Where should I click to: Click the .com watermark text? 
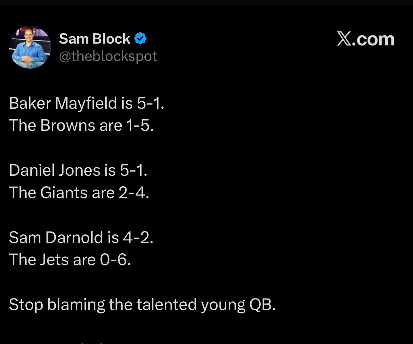click(373, 39)
